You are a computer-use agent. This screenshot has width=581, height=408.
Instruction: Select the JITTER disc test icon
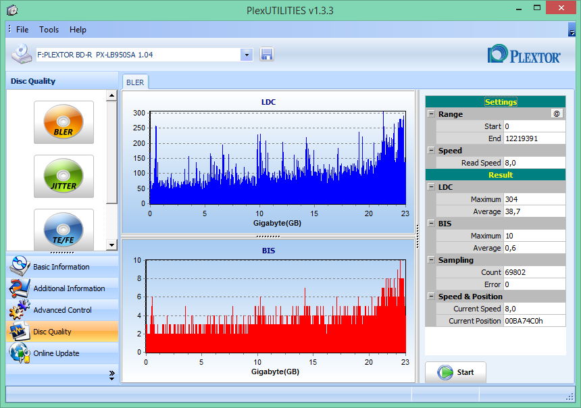click(x=64, y=176)
